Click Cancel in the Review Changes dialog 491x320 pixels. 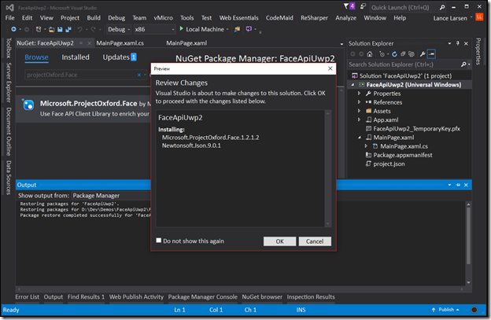click(315, 241)
